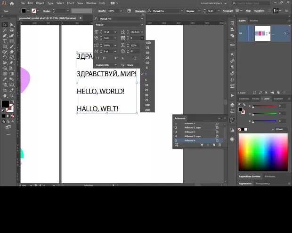
Task: Open the Effect menu
Action: pyautogui.click(x=70, y=3)
